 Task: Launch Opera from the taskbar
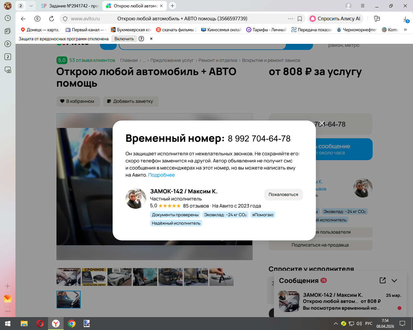coord(40,324)
